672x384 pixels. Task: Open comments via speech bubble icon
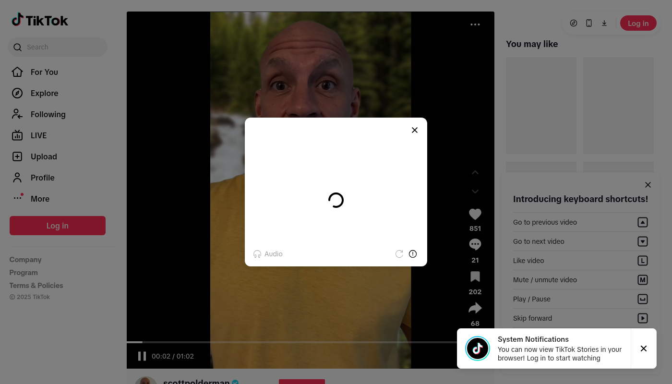475,245
